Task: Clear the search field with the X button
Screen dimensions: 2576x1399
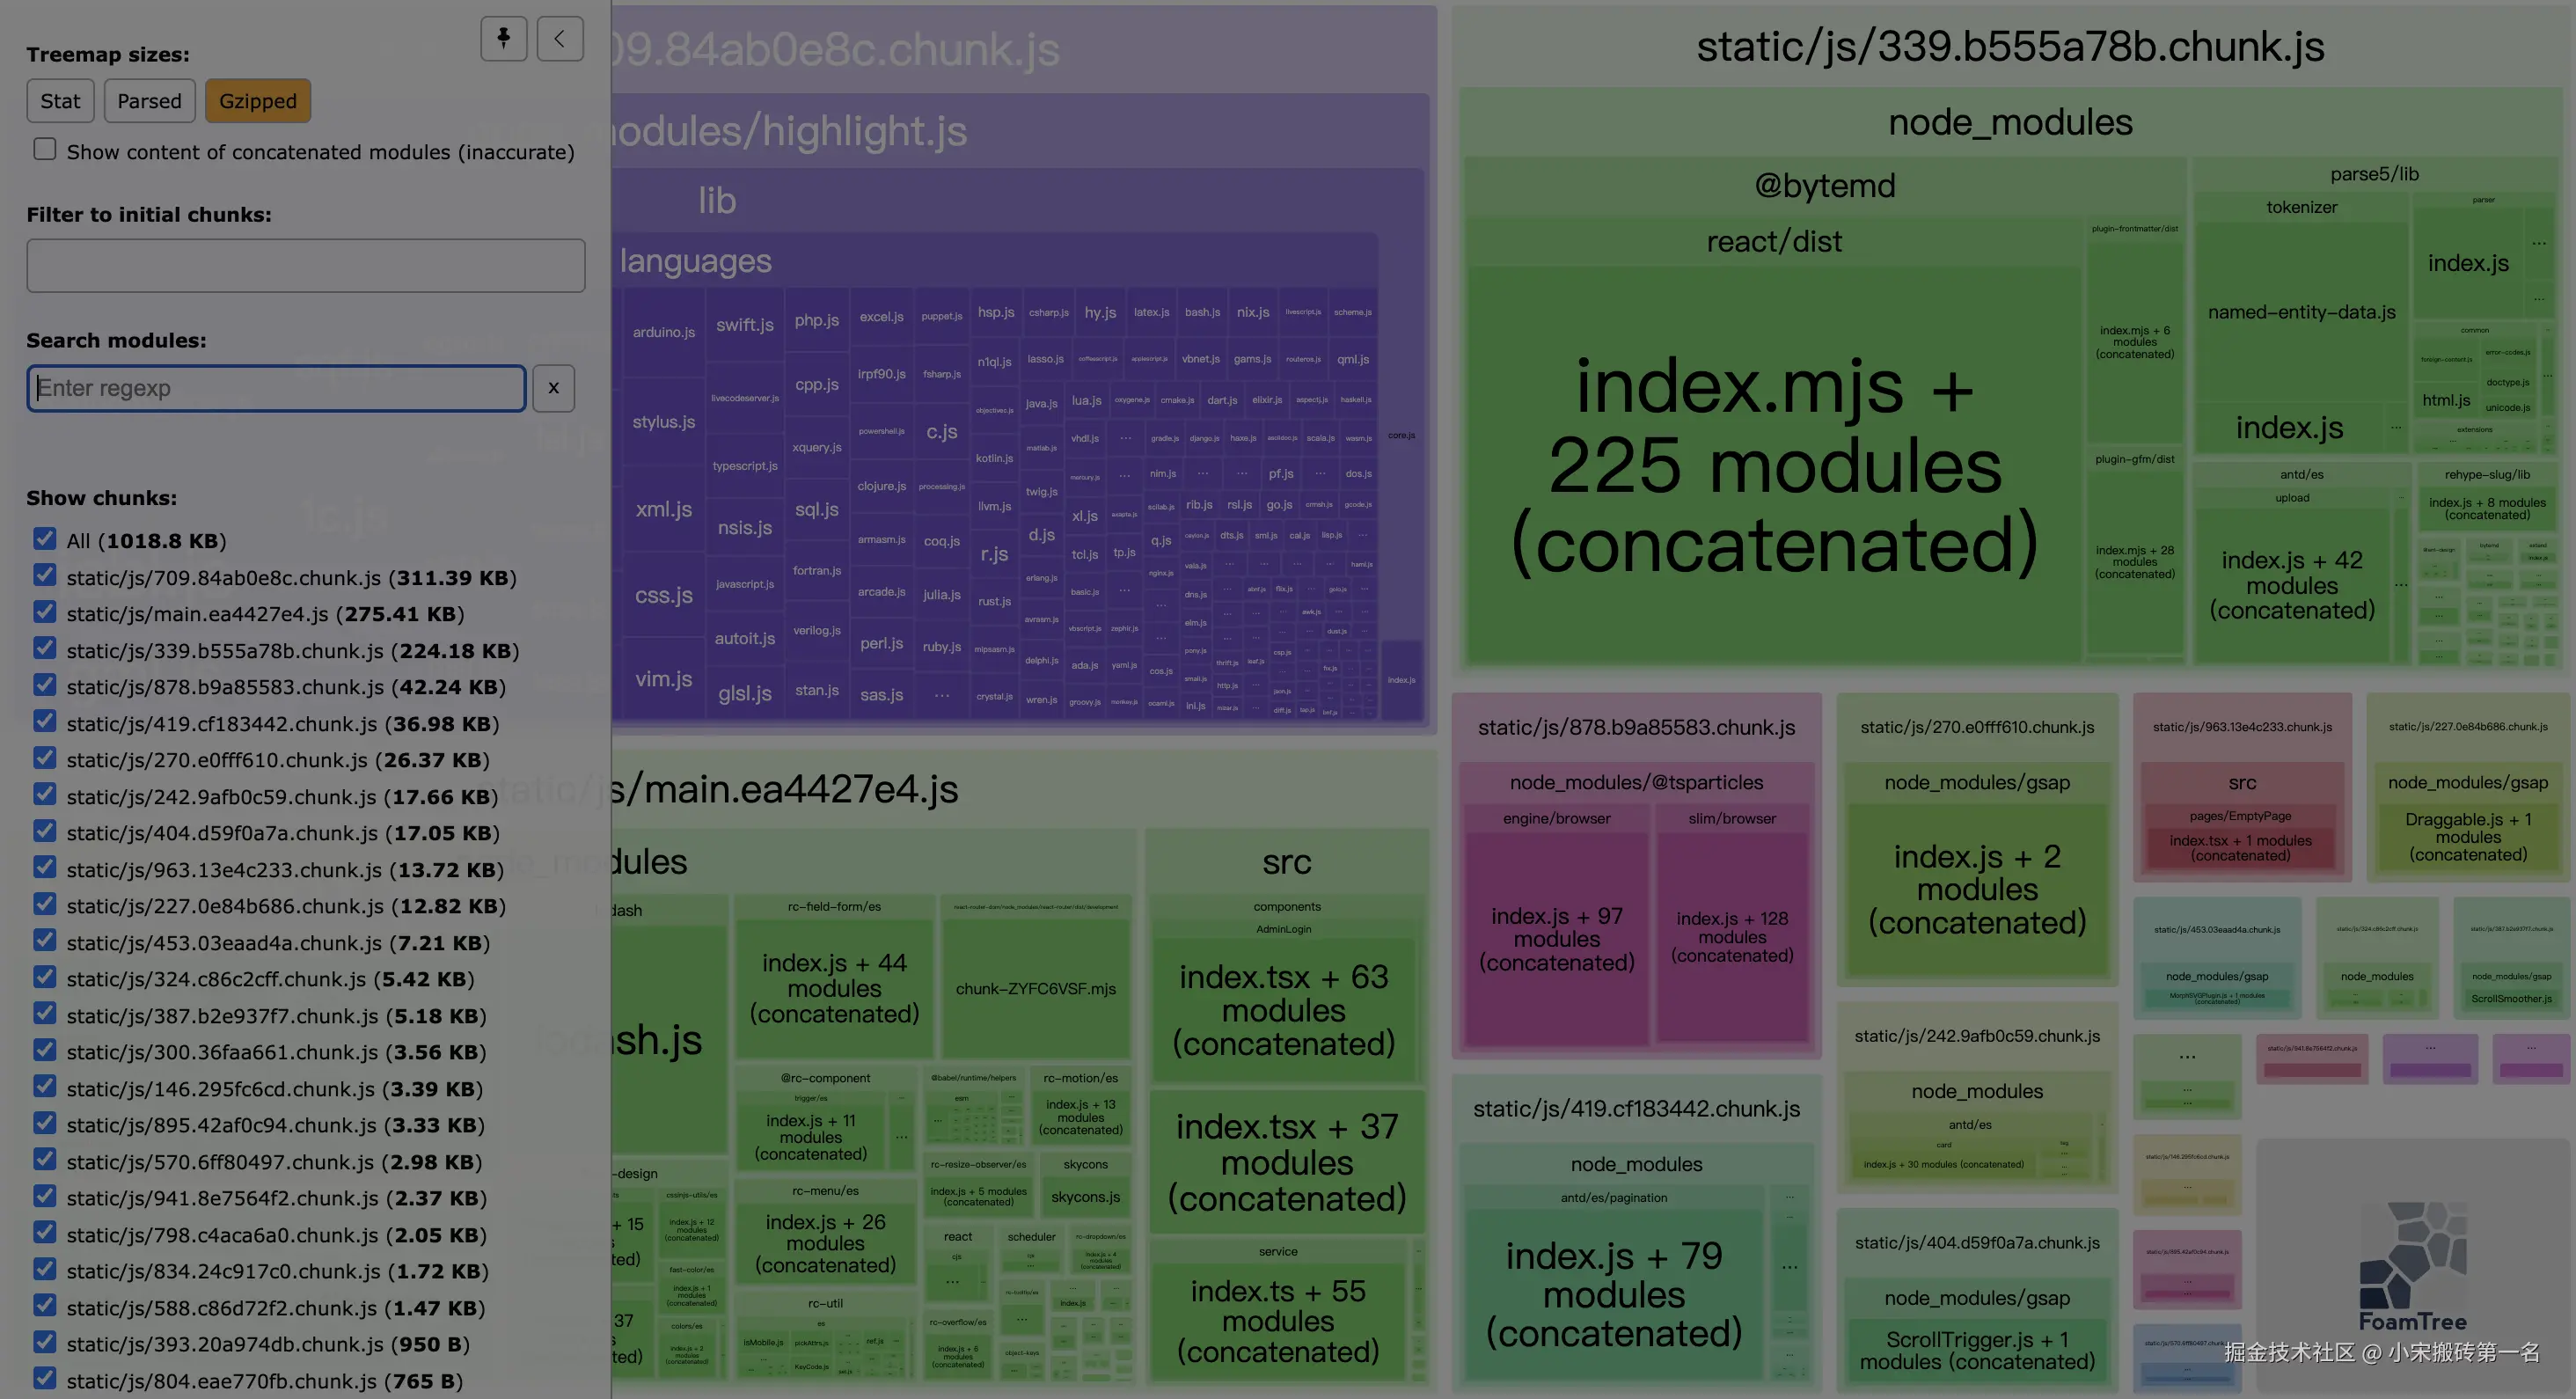Action: click(x=553, y=388)
